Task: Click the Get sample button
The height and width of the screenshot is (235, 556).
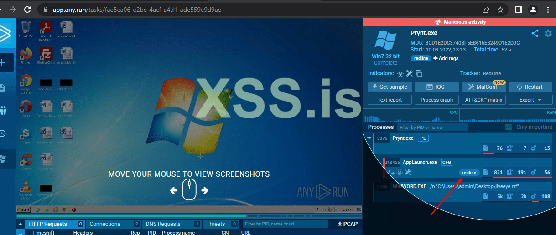Action: coord(390,87)
